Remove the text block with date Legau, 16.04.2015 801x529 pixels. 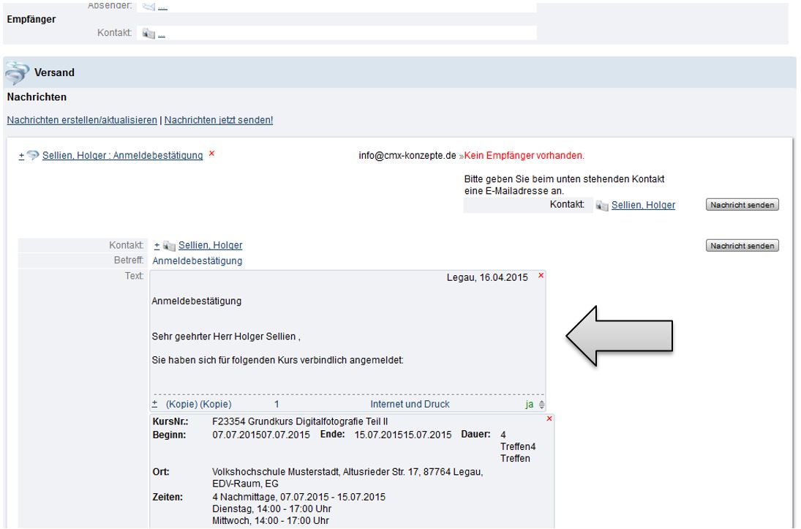[x=541, y=275]
